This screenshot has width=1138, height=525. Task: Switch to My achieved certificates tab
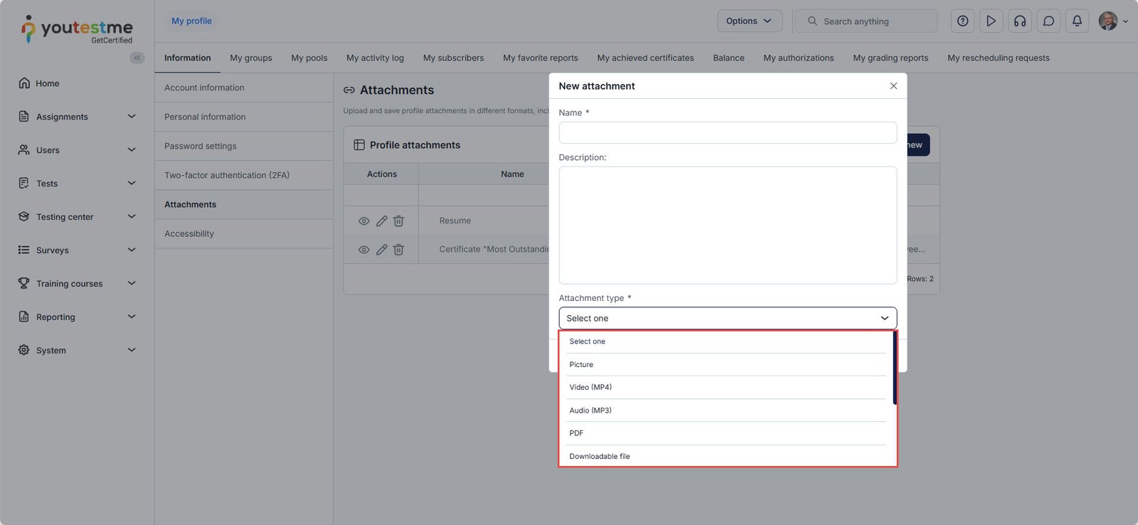[x=645, y=58]
